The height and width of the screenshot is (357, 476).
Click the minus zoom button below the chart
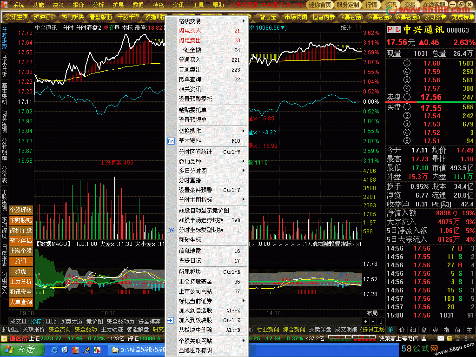[x=373, y=322]
